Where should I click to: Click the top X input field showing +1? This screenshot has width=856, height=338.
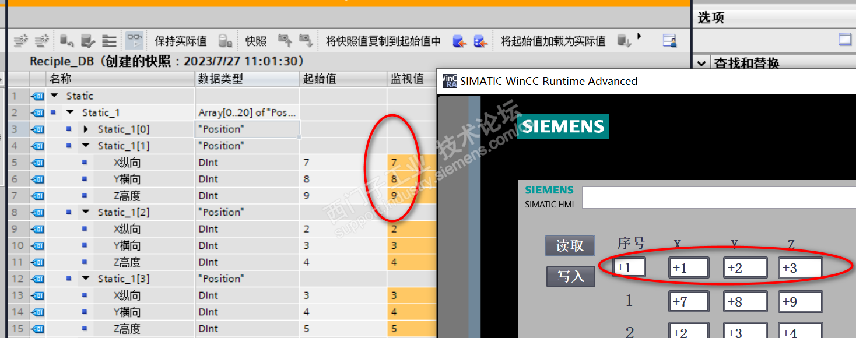[689, 267]
